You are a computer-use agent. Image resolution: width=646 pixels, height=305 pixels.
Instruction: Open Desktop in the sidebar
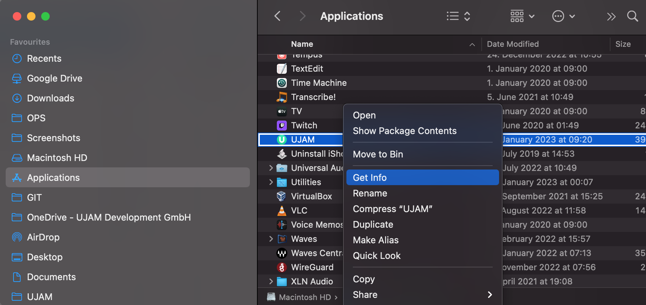point(128,257)
